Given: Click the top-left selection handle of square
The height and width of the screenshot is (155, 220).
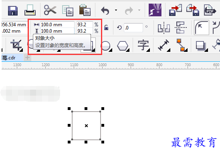Looking at the screenshot, I should point(69,108).
